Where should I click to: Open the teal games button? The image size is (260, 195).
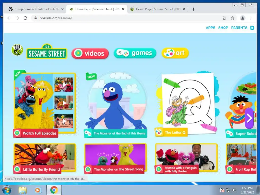click(x=135, y=53)
